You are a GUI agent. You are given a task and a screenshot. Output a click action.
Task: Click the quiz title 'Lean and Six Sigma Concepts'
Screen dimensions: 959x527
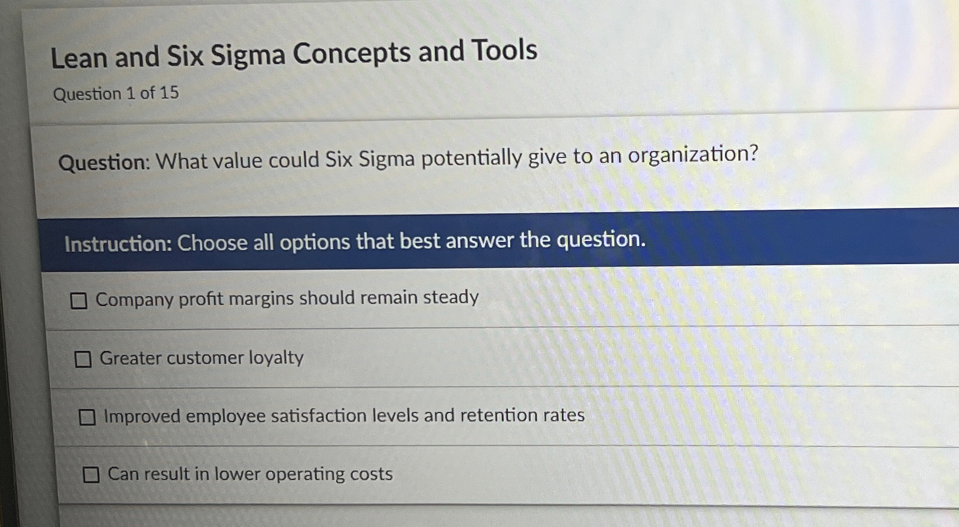[x=294, y=54]
